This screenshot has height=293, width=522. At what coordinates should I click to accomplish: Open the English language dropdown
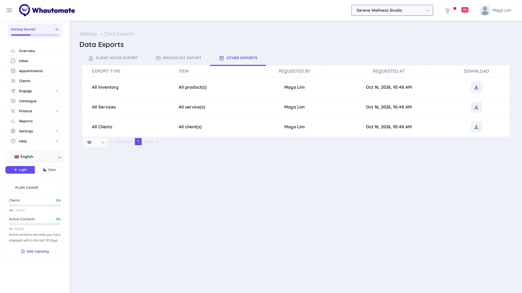35,157
